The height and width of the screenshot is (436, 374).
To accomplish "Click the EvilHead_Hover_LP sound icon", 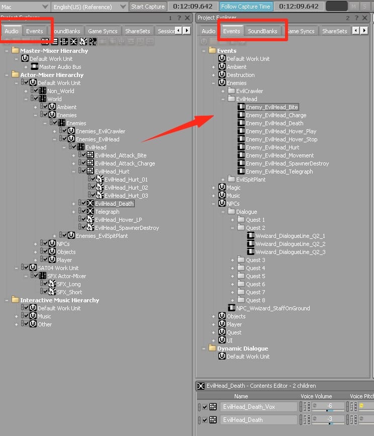I will click(x=90, y=220).
